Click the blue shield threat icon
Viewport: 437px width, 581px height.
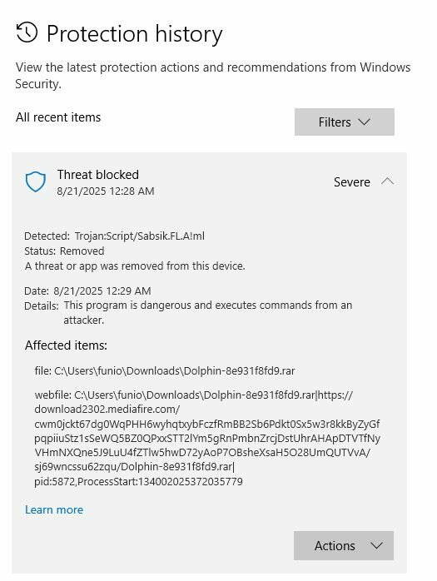click(36, 181)
